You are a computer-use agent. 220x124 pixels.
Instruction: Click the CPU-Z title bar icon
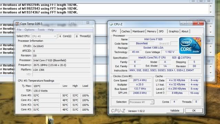[x=111, y=24]
